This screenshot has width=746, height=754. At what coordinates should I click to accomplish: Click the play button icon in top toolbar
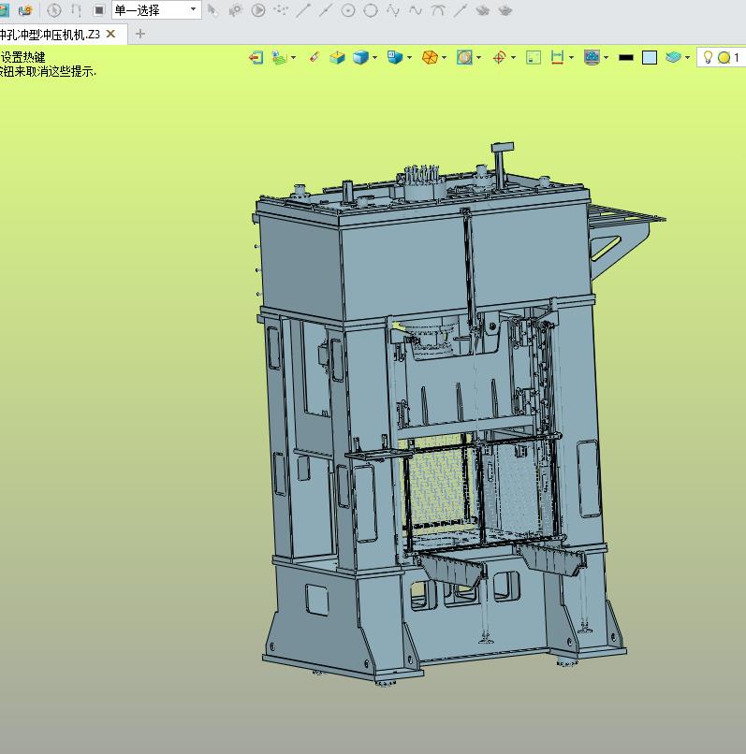point(258,10)
